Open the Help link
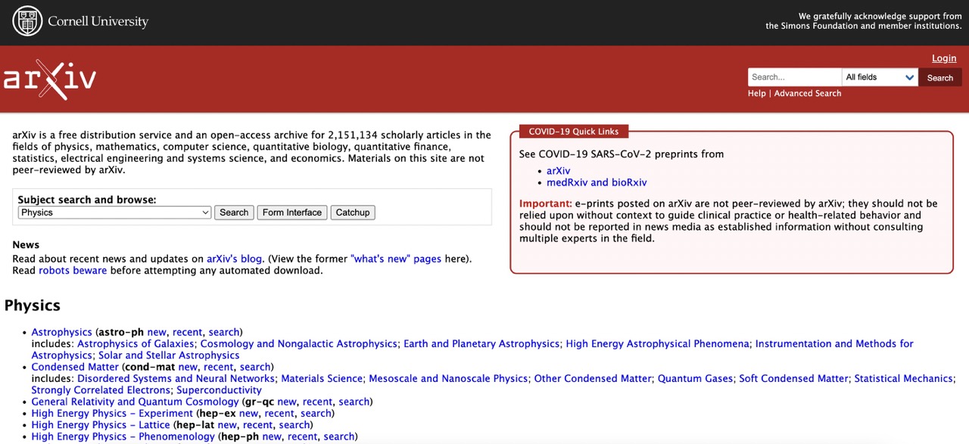 point(757,93)
